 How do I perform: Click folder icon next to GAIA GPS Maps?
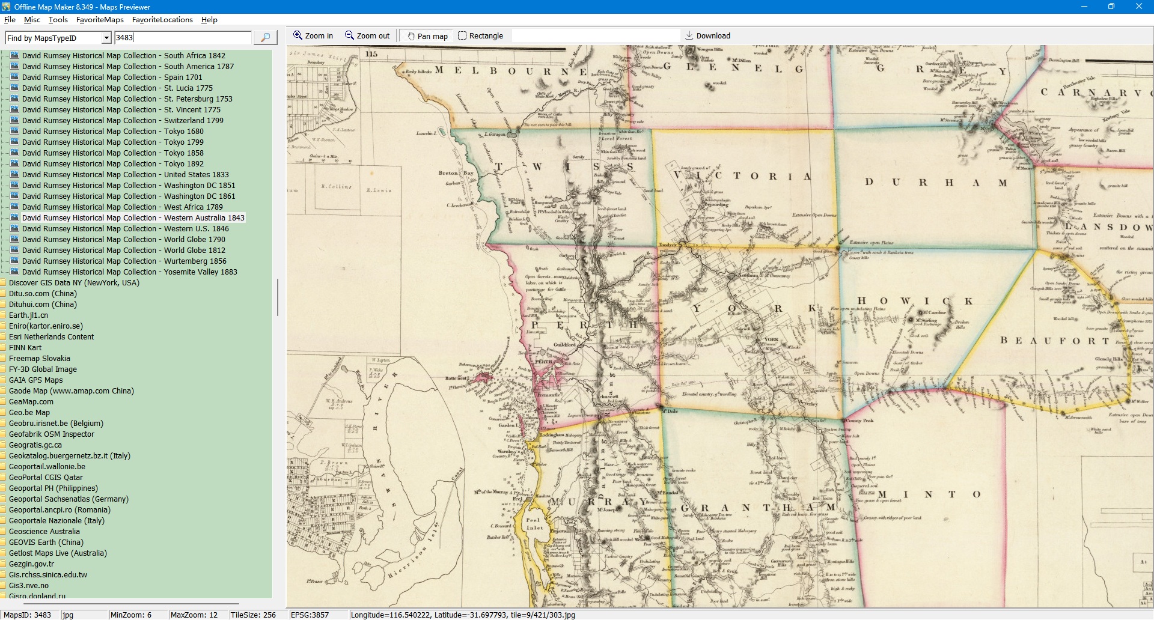click(x=3, y=380)
